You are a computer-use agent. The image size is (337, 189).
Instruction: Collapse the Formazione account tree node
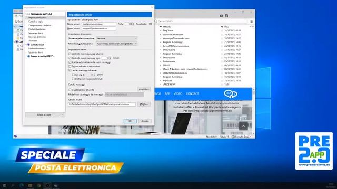(x=26, y=14)
